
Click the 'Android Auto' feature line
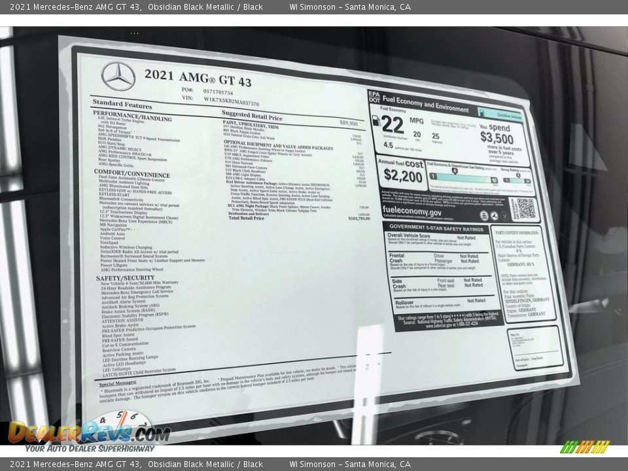(112, 234)
